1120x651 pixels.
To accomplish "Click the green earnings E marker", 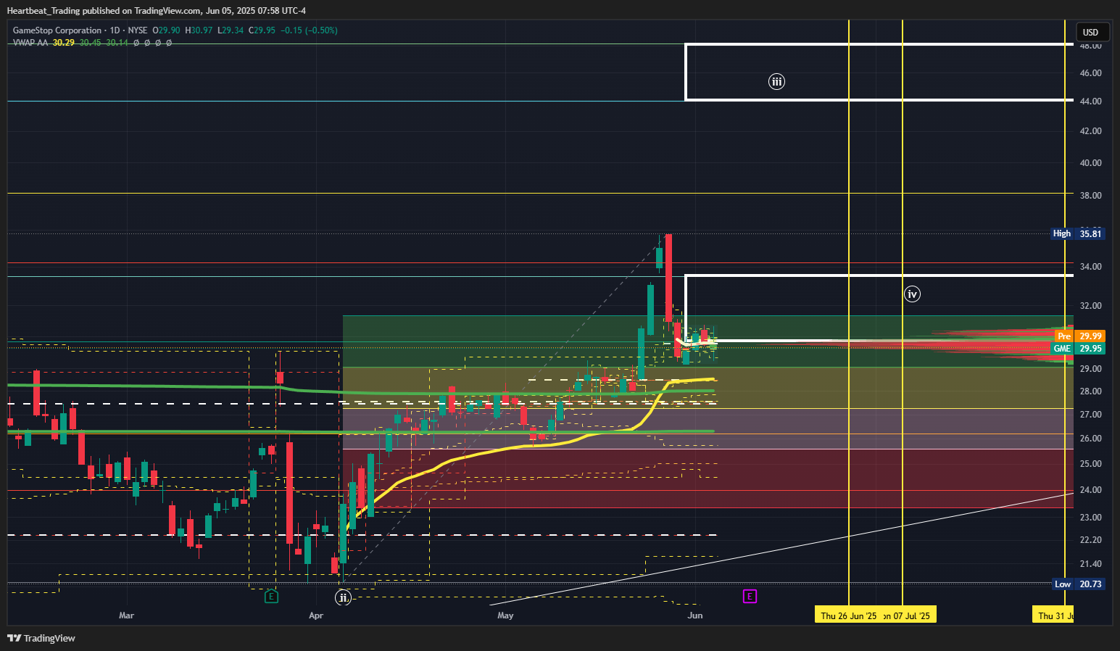I will (x=271, y=597).
